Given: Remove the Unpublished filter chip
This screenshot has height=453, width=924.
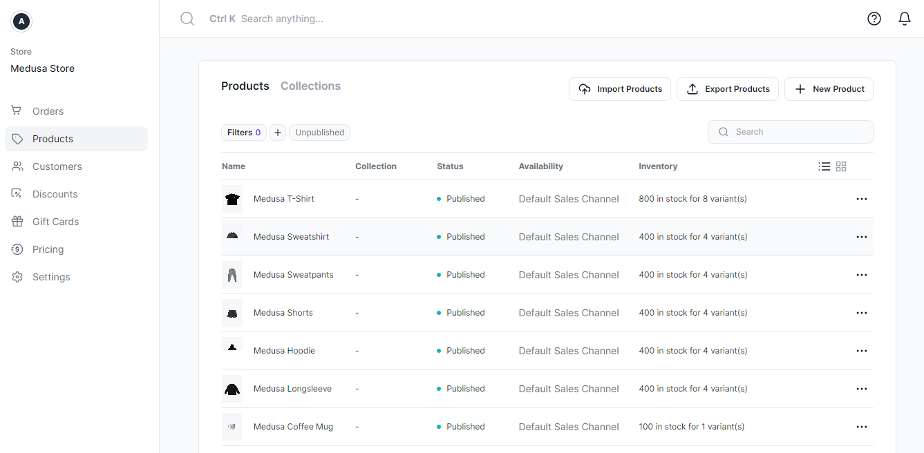Looking at the screenshot, I should pyautogui.click(x=319, y=132).
